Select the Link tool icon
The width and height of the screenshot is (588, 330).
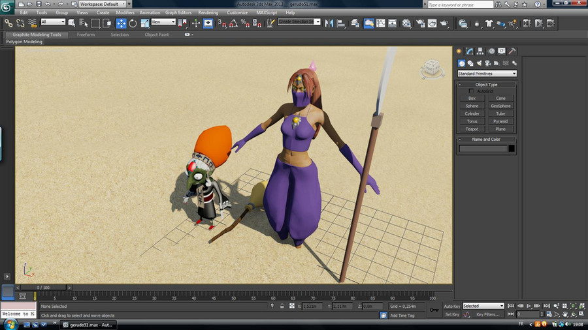click(8, 23)
